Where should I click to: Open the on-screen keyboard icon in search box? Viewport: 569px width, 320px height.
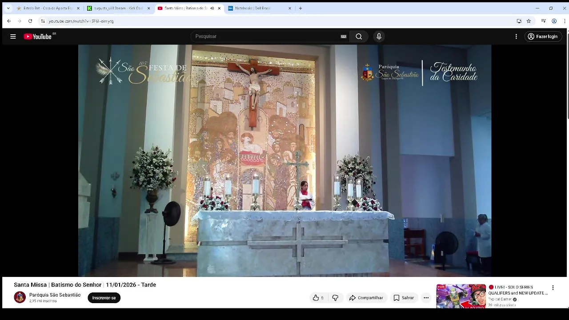344,36
